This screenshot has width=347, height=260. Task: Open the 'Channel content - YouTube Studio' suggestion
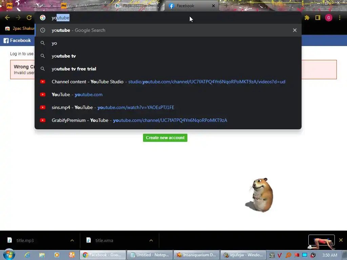(168, 82)
